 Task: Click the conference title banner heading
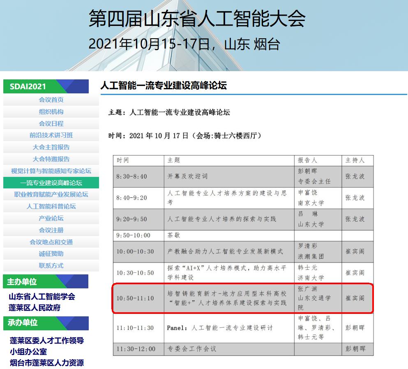197,19
